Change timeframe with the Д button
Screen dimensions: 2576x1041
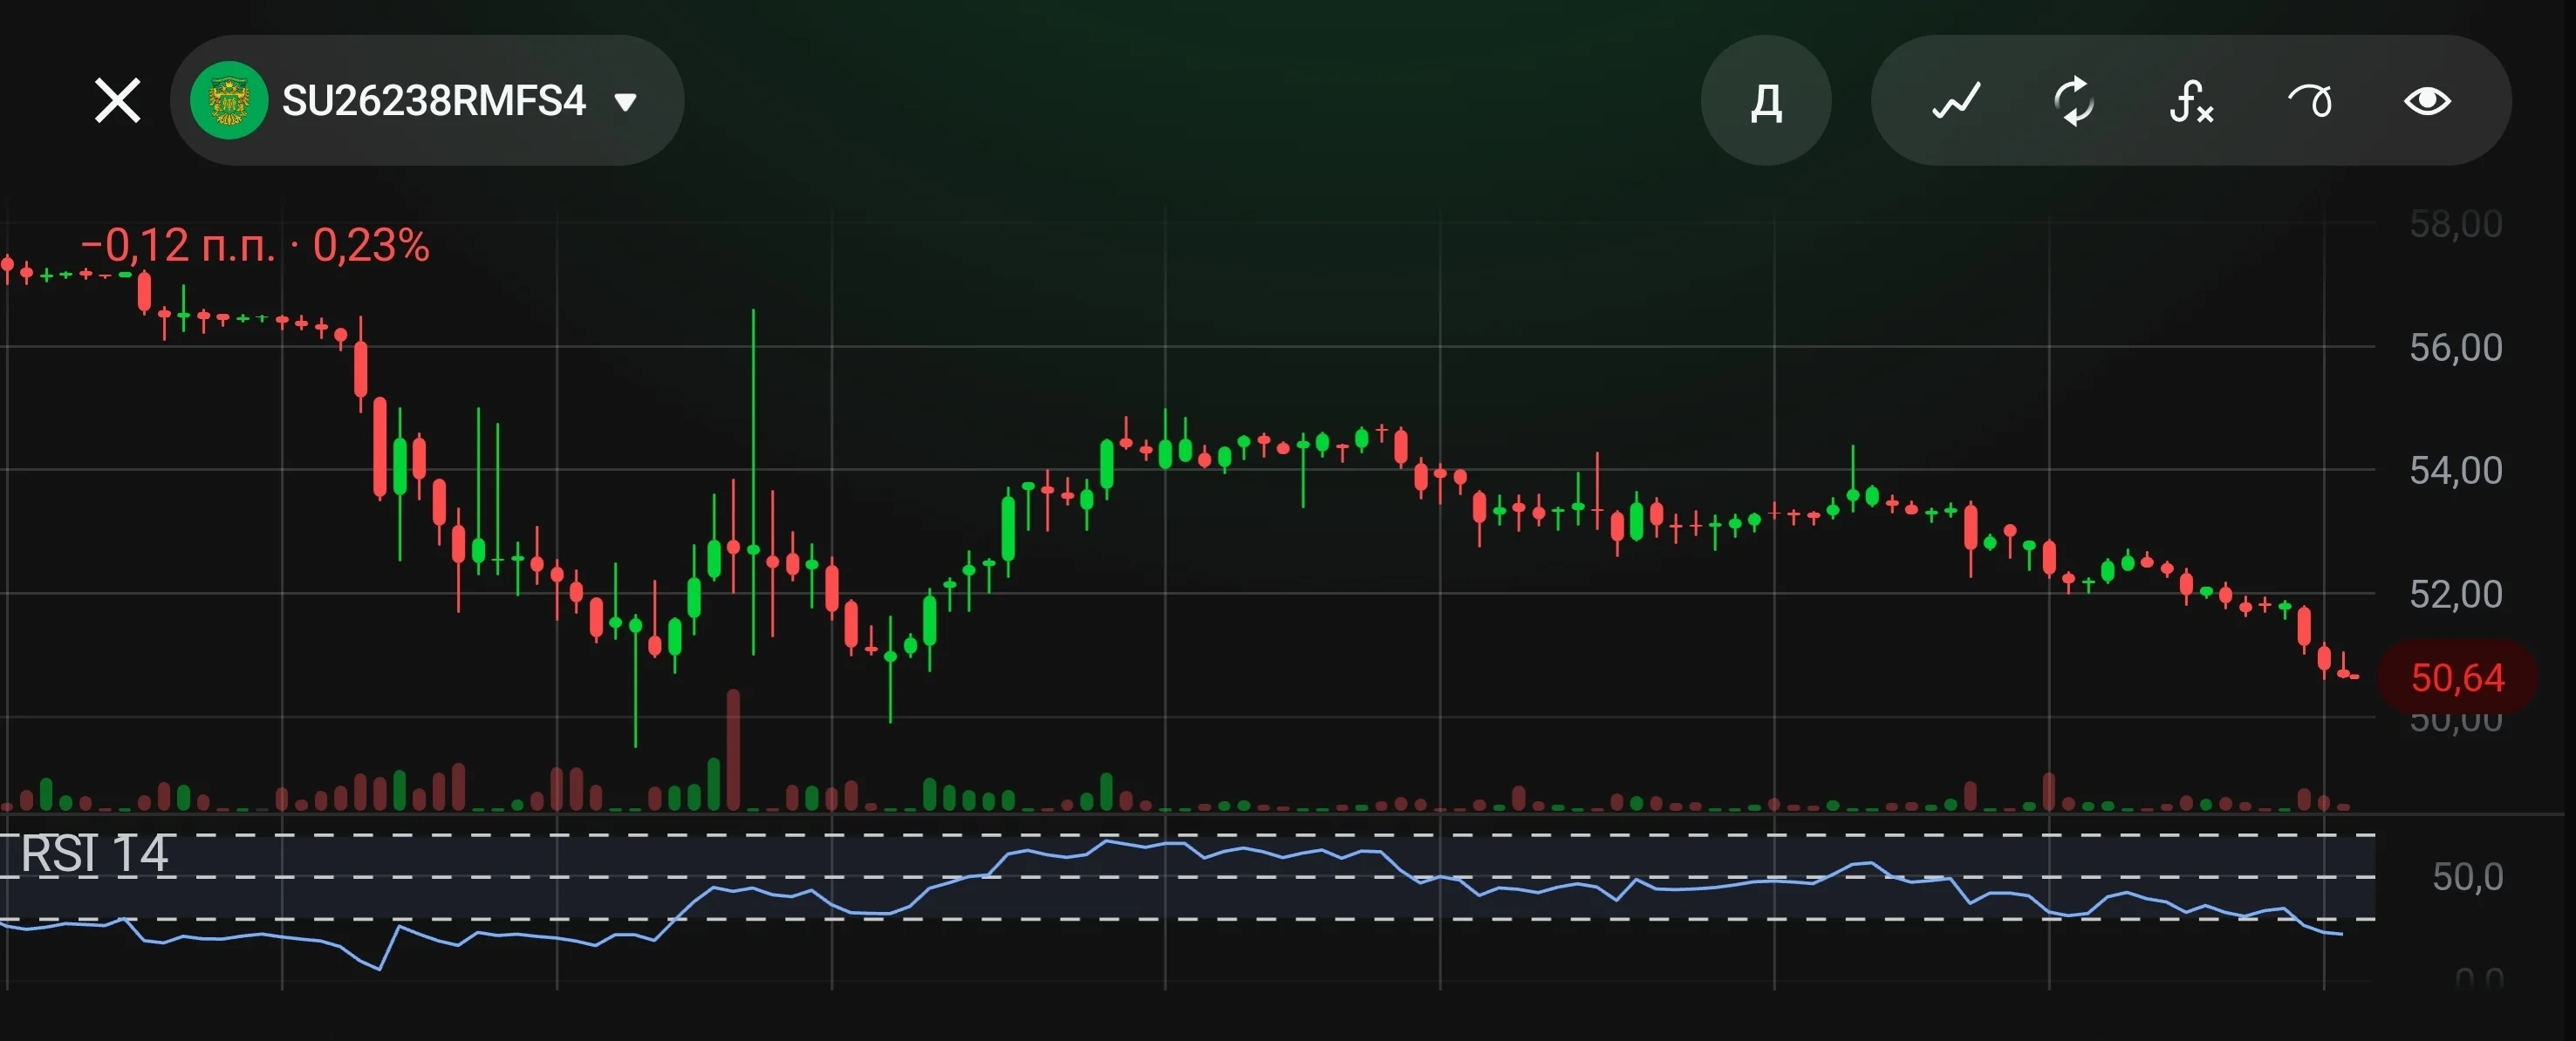pyautogui.click(x=1766, y=101)
